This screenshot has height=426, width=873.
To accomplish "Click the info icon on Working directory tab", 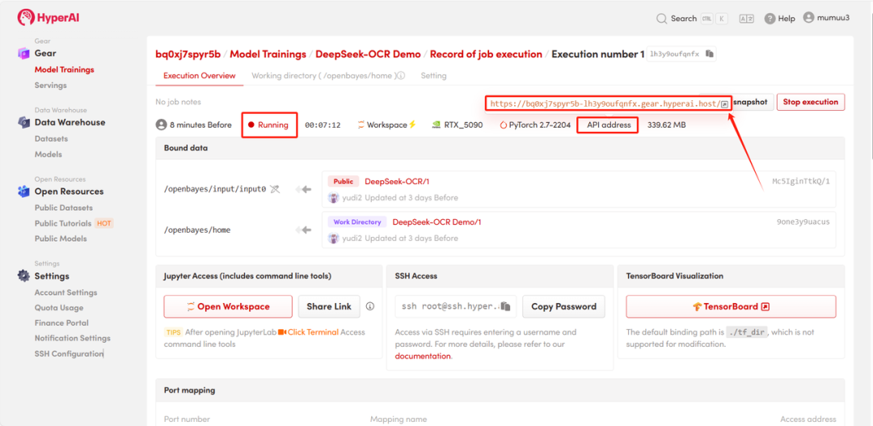I will 399,76.
